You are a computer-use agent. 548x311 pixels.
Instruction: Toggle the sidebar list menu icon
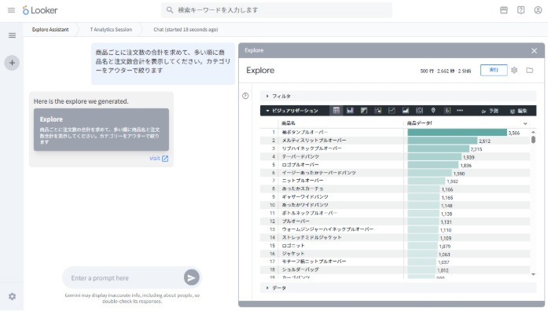tap(13, 35)
